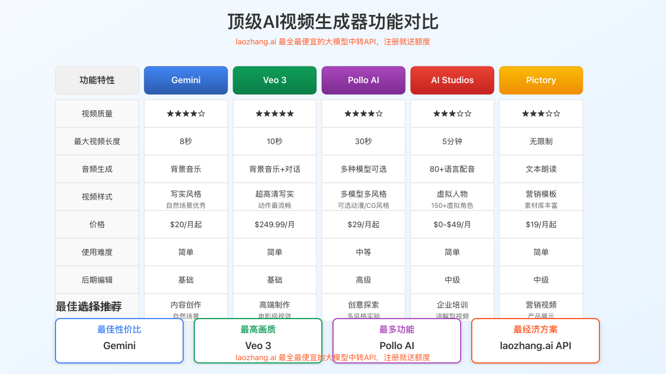The width and height of the screenshot is (666, 374).
Task: Click the 无限制 max length cell
Action: (x=541, y=141)
